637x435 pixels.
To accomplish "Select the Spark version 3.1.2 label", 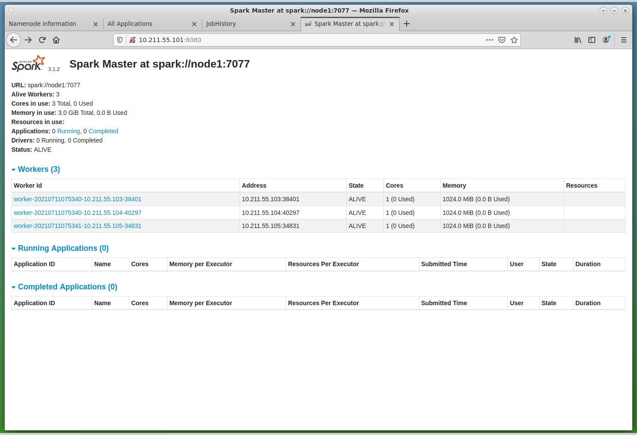I will tap(54, 69).
